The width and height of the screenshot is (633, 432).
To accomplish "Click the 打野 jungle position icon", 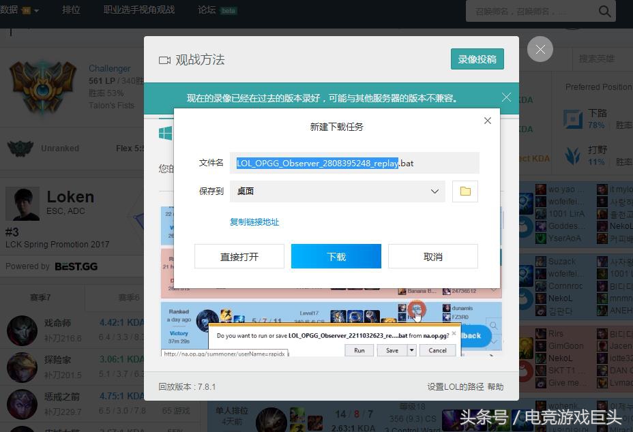I will [x=574, y=156].
